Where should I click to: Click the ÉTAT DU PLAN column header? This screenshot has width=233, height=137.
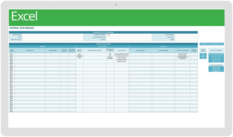tap(121, 51)
